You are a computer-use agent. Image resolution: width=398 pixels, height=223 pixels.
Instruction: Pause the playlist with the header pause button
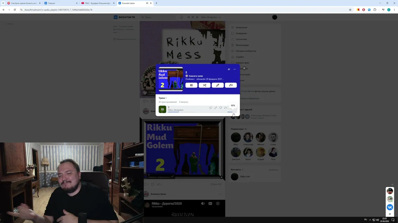(191, 85)
